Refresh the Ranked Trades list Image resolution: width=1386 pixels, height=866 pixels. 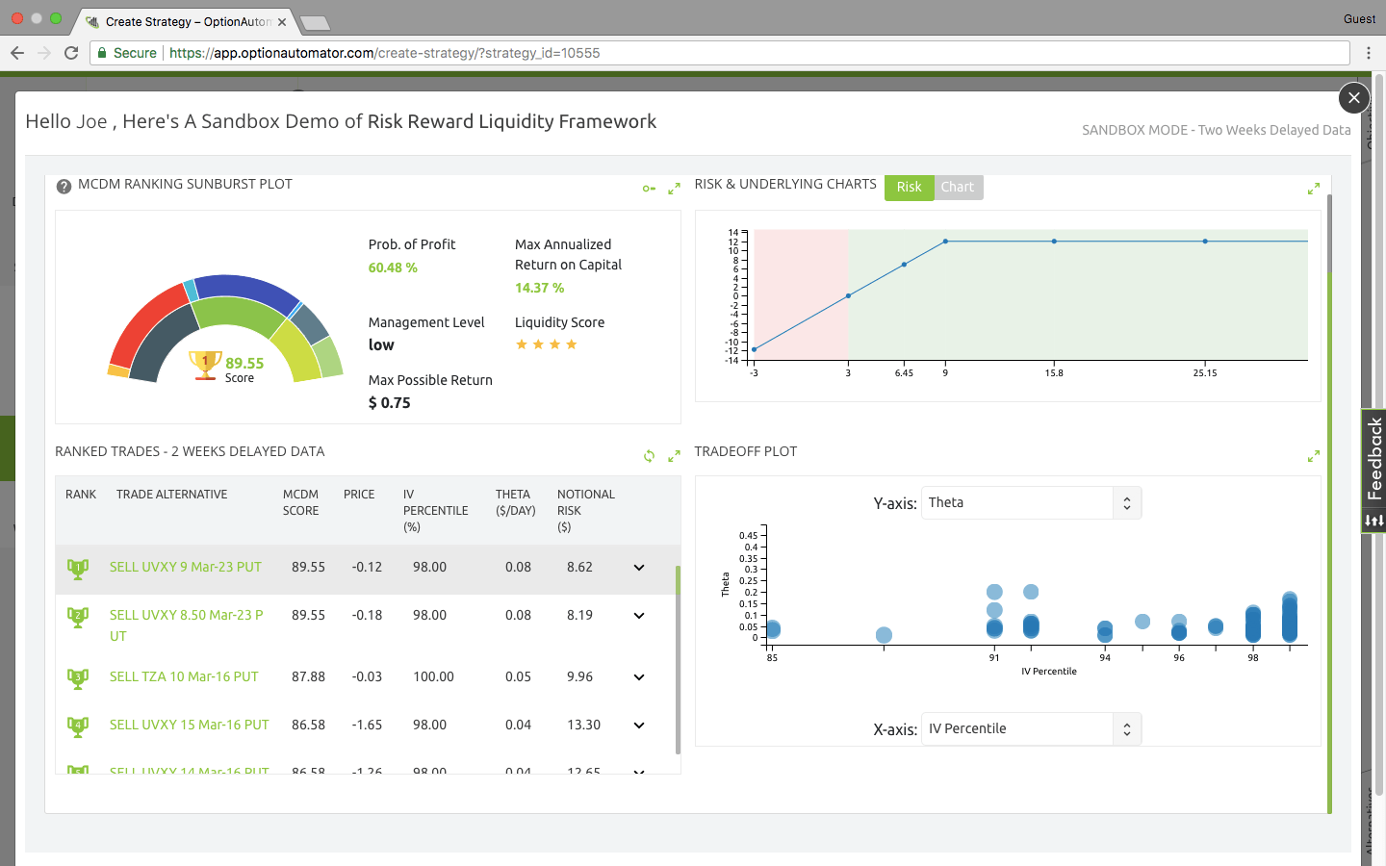coord(649,455)
